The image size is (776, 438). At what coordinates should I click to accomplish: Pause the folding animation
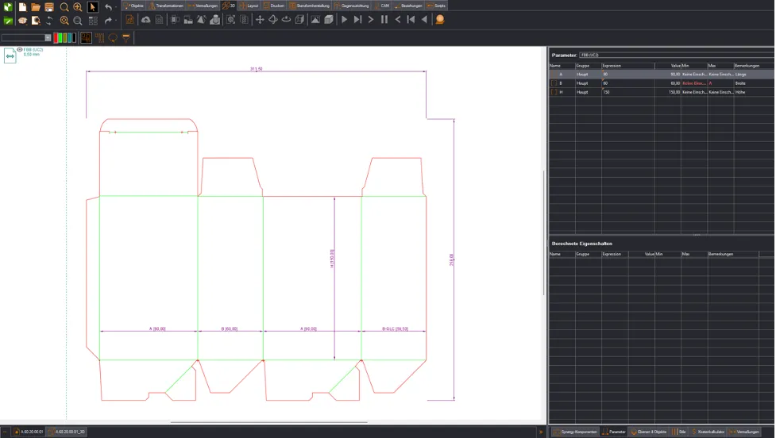pyautogui.click(x=384, y=20)
